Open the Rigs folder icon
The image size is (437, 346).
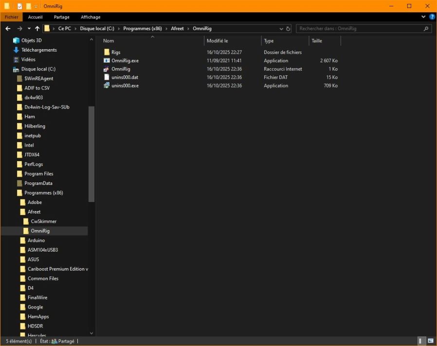click(x=107, y=53)
